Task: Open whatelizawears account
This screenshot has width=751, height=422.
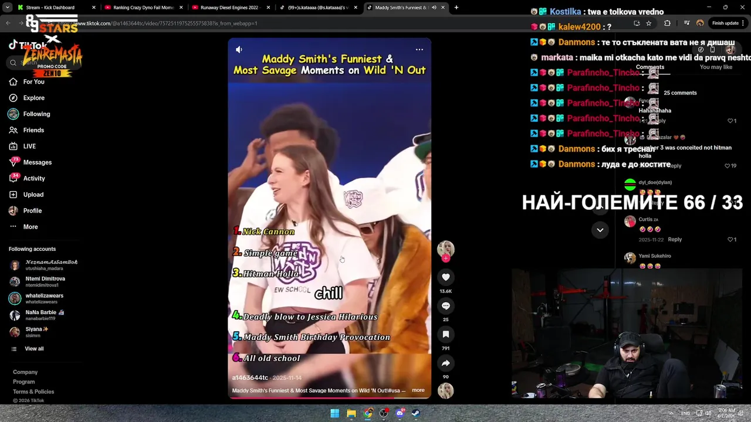Action: (x=37, y=299)
